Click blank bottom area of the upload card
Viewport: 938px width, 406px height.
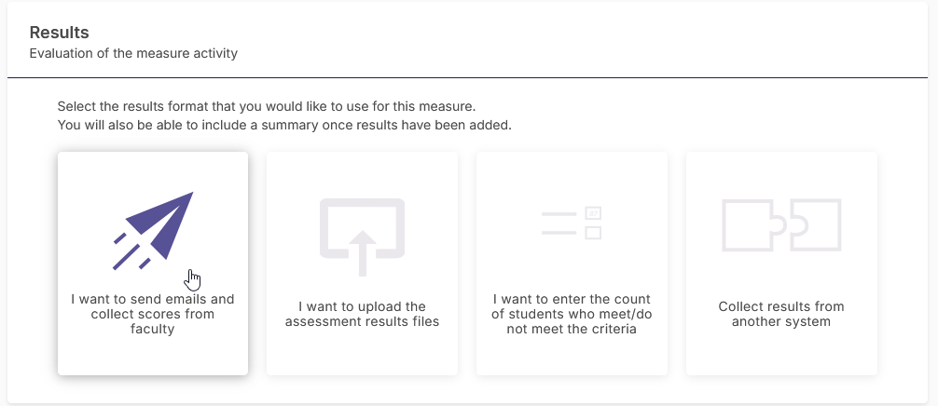[x=362, y=354]
